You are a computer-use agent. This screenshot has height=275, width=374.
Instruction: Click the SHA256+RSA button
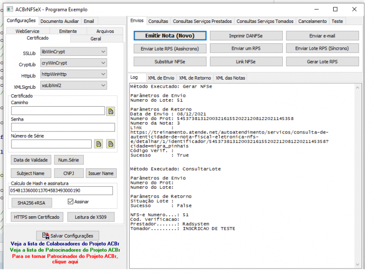click(31, 203)
